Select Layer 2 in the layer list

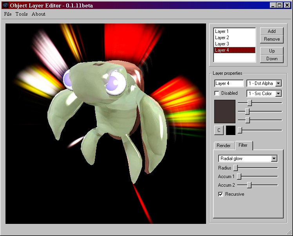[x=222, y=38]
